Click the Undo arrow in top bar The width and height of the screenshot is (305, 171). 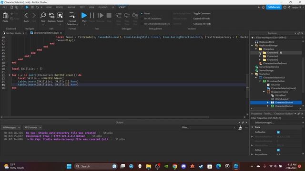pyautogui.click(x=37, y=7)
